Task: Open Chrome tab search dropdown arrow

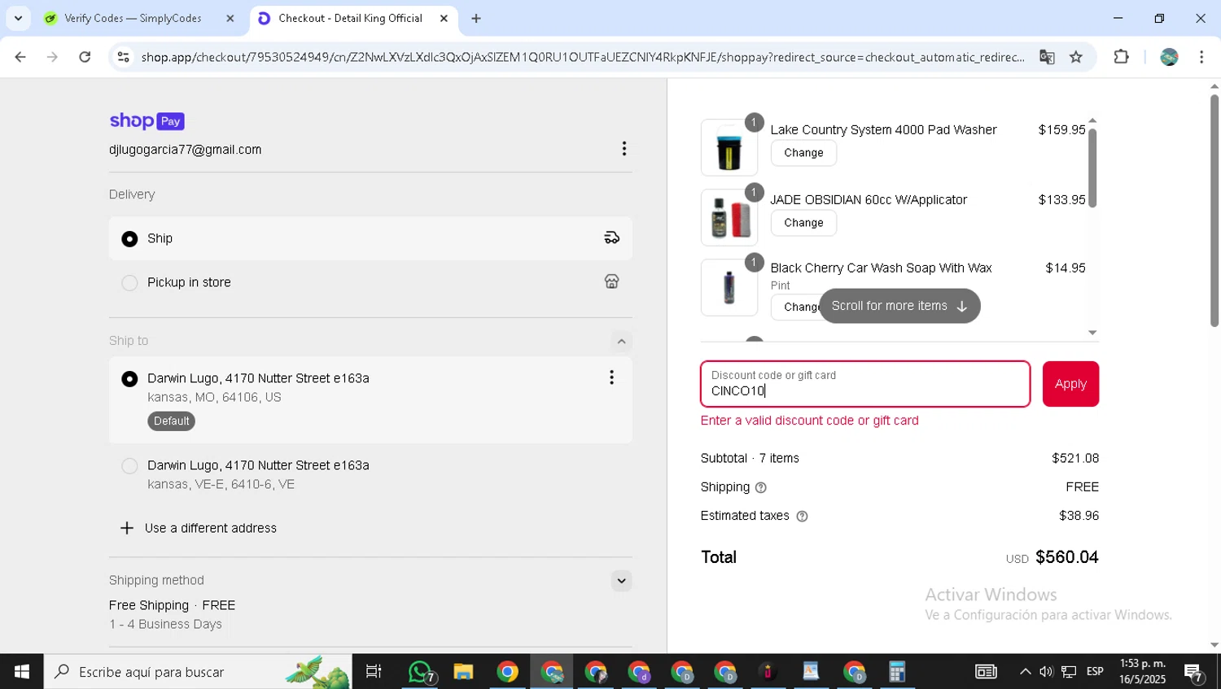Action: 18,18
